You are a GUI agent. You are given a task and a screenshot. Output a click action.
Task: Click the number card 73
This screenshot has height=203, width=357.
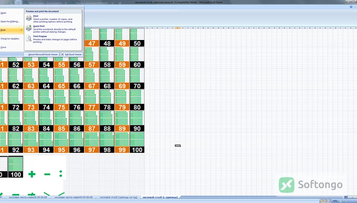coord(31,100)
